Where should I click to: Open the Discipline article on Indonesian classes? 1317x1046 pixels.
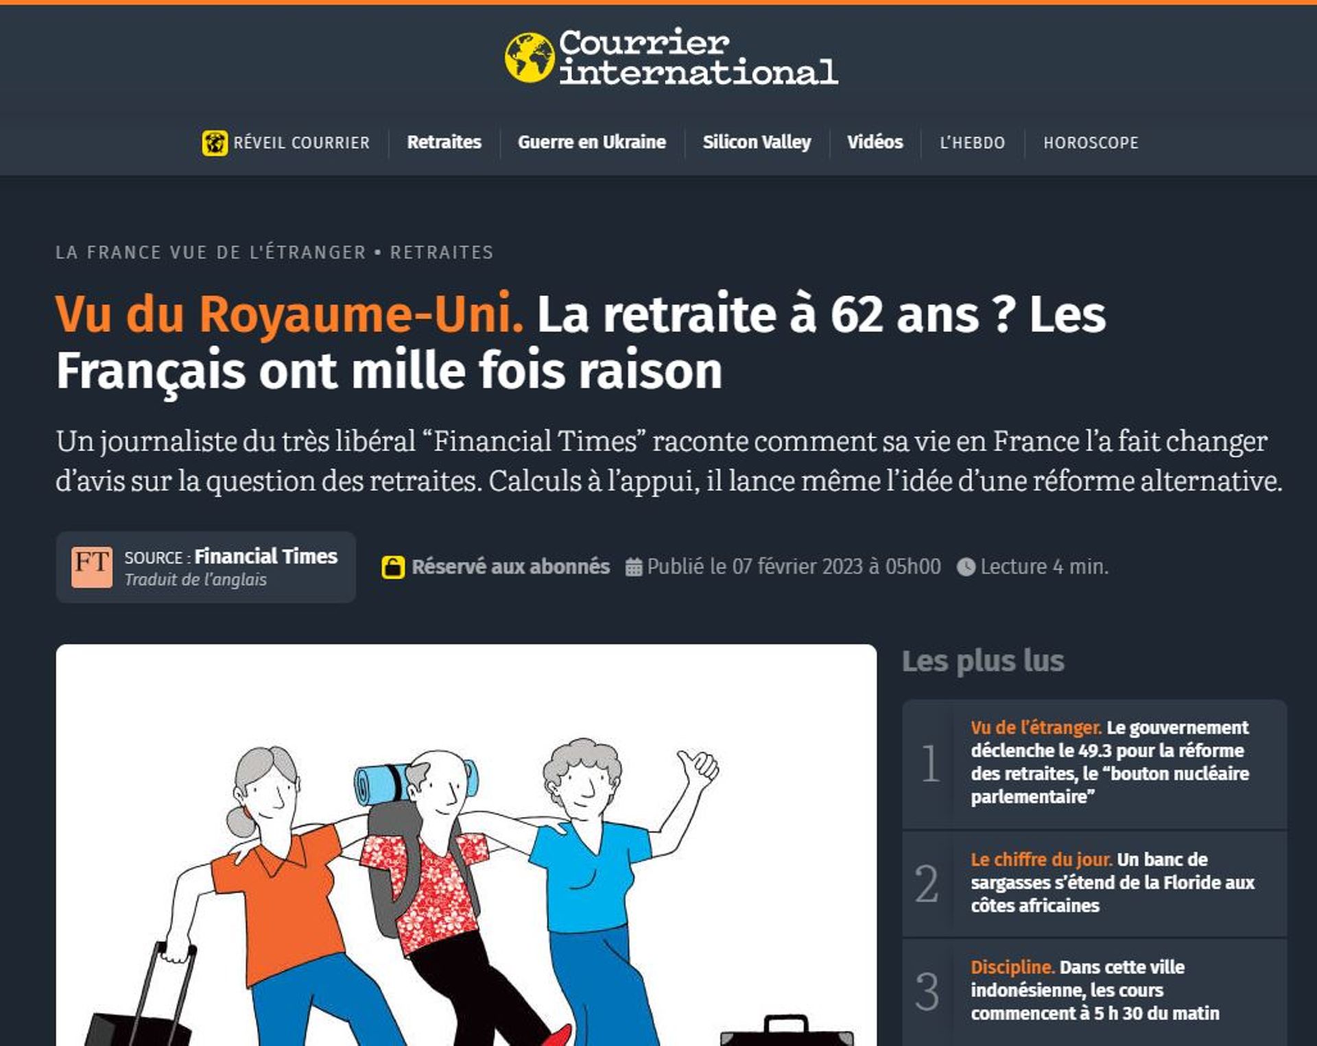(1095, 990)
